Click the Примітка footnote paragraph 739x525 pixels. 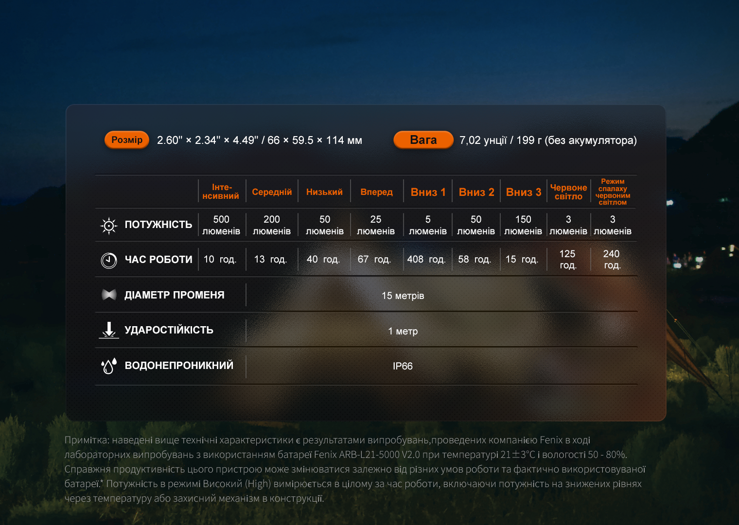355,469
